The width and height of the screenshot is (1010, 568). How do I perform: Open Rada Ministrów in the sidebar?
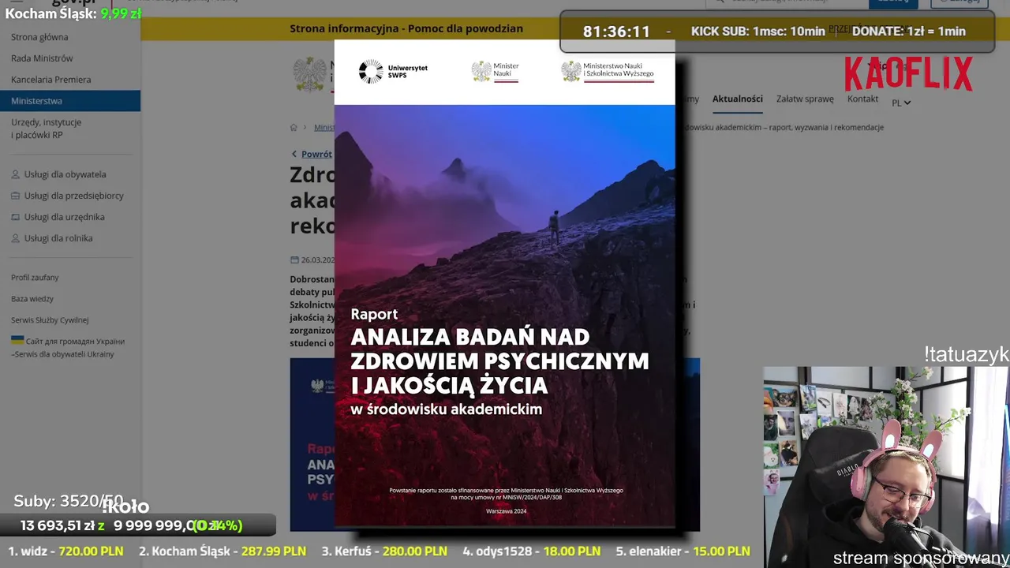(x=42, y=58)
